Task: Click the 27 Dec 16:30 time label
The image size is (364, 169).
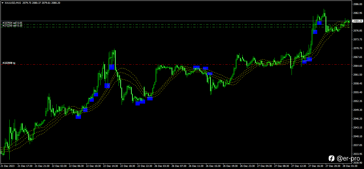Action: pos(316,166)
